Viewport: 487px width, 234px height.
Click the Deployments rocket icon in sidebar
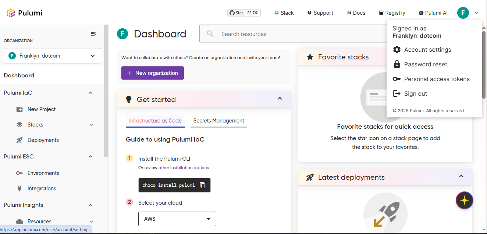pos(19,140)
